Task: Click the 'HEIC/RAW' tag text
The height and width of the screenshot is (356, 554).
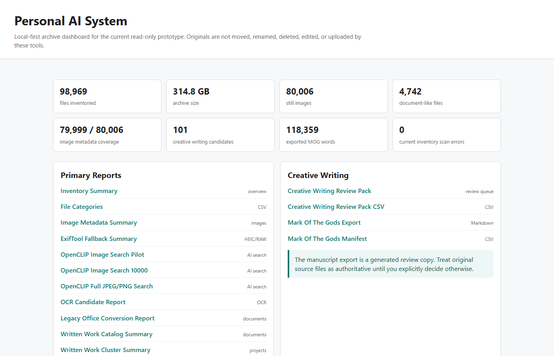Action: coord(255,239)
